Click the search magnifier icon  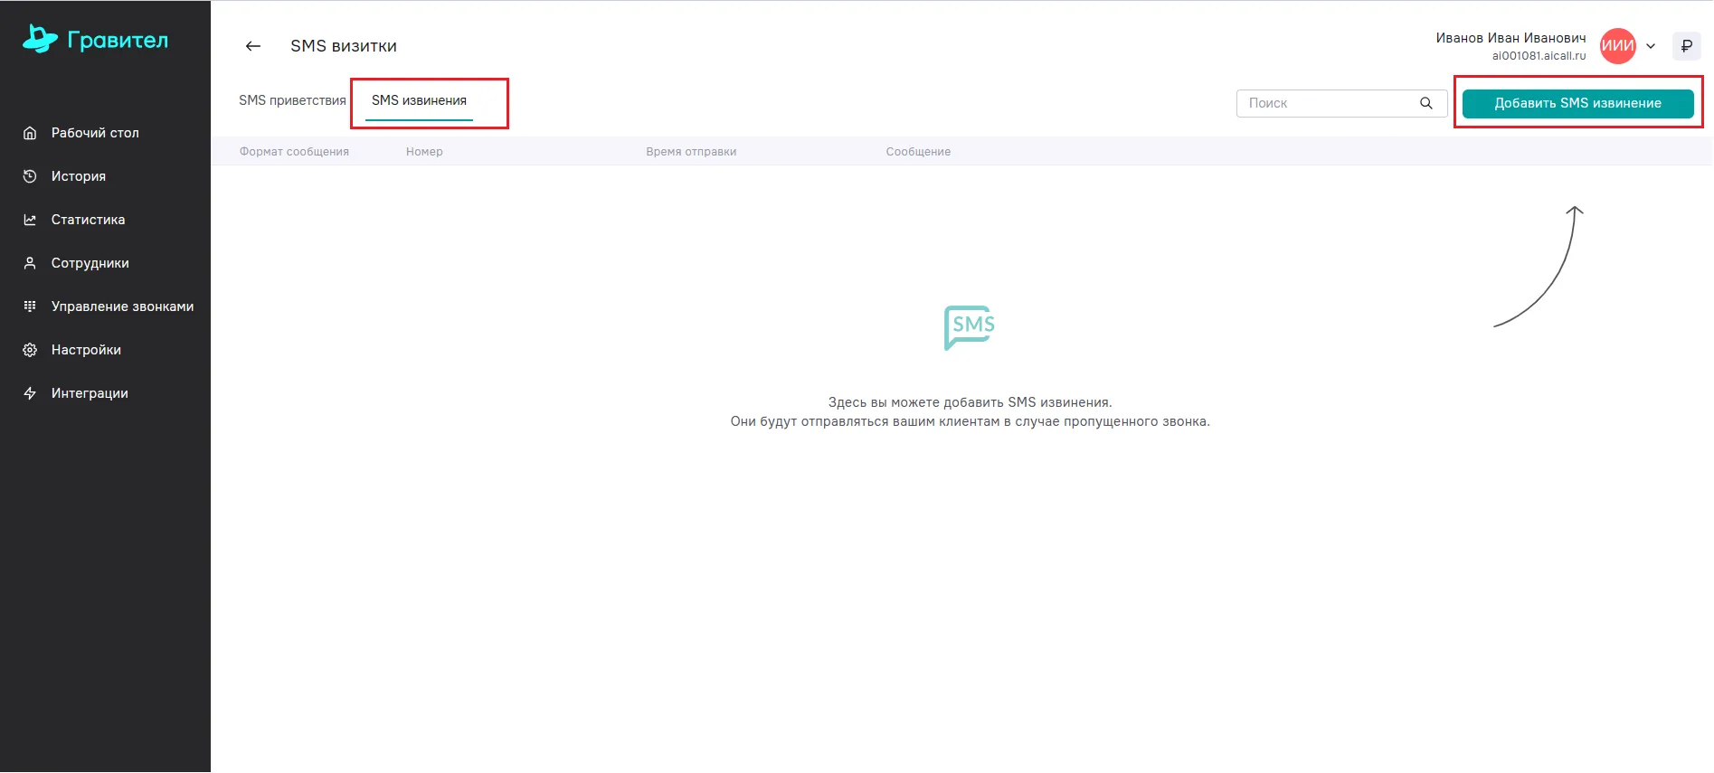(x=1426, y=103)
